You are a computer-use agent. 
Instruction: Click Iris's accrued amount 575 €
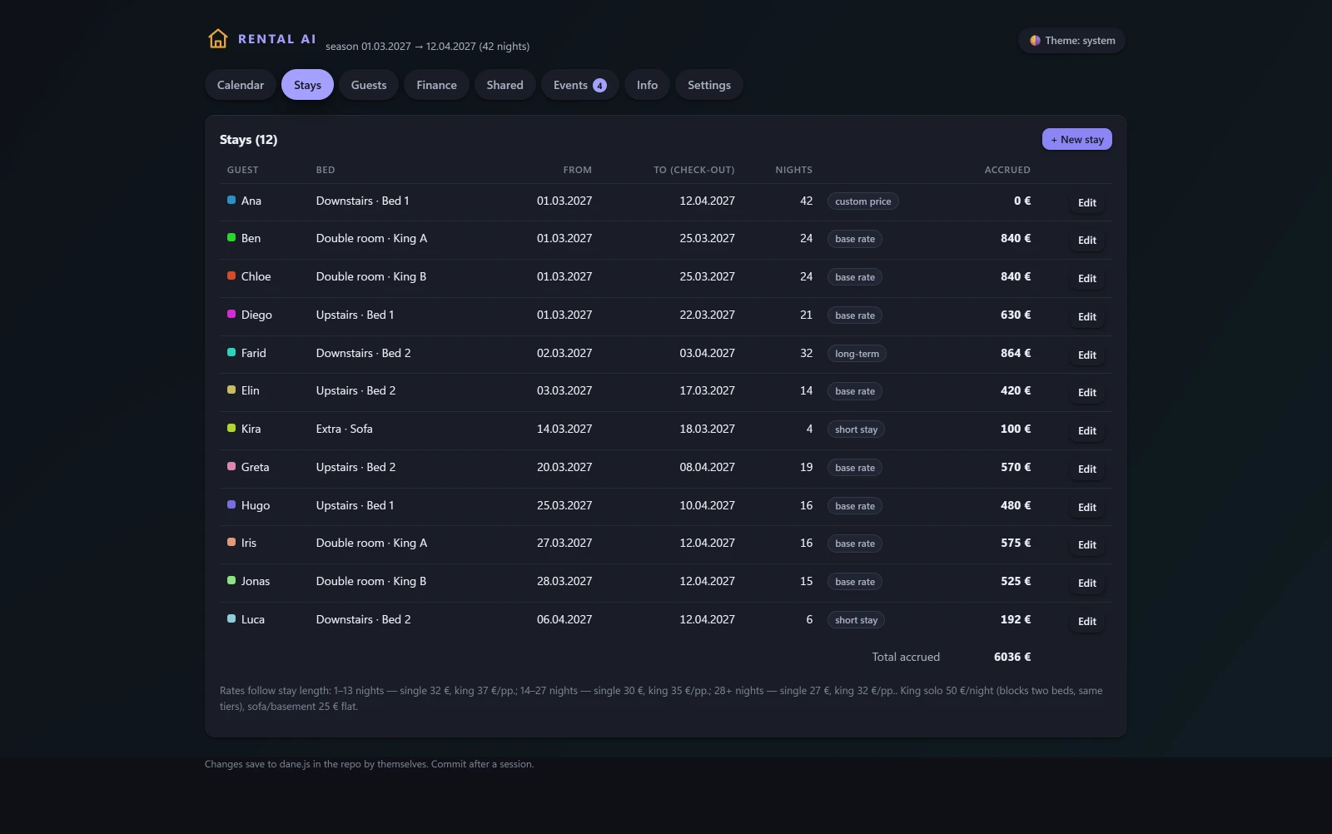pyautogui.click(x=1016, y=543)
